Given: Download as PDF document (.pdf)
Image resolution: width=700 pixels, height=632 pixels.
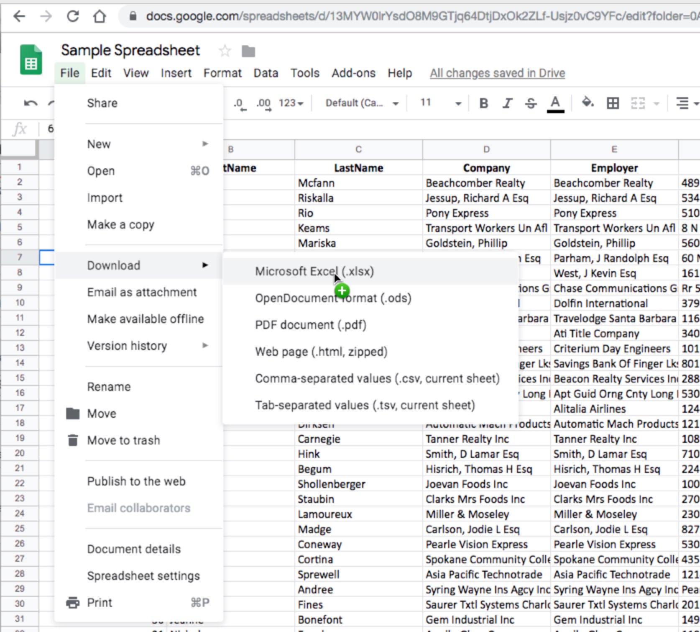Looking at the screenshot, I should point(370,325).
